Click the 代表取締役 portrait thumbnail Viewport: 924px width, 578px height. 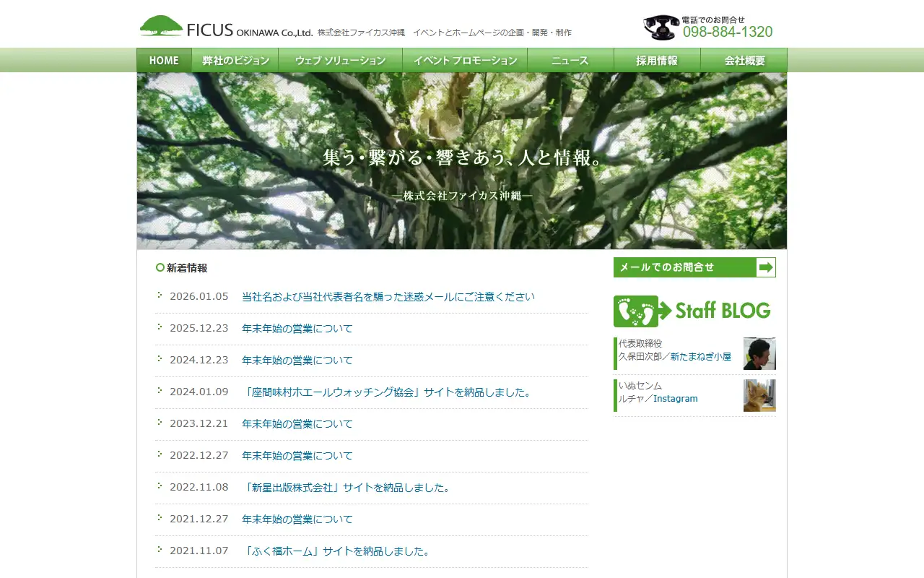tap(759, 354)
